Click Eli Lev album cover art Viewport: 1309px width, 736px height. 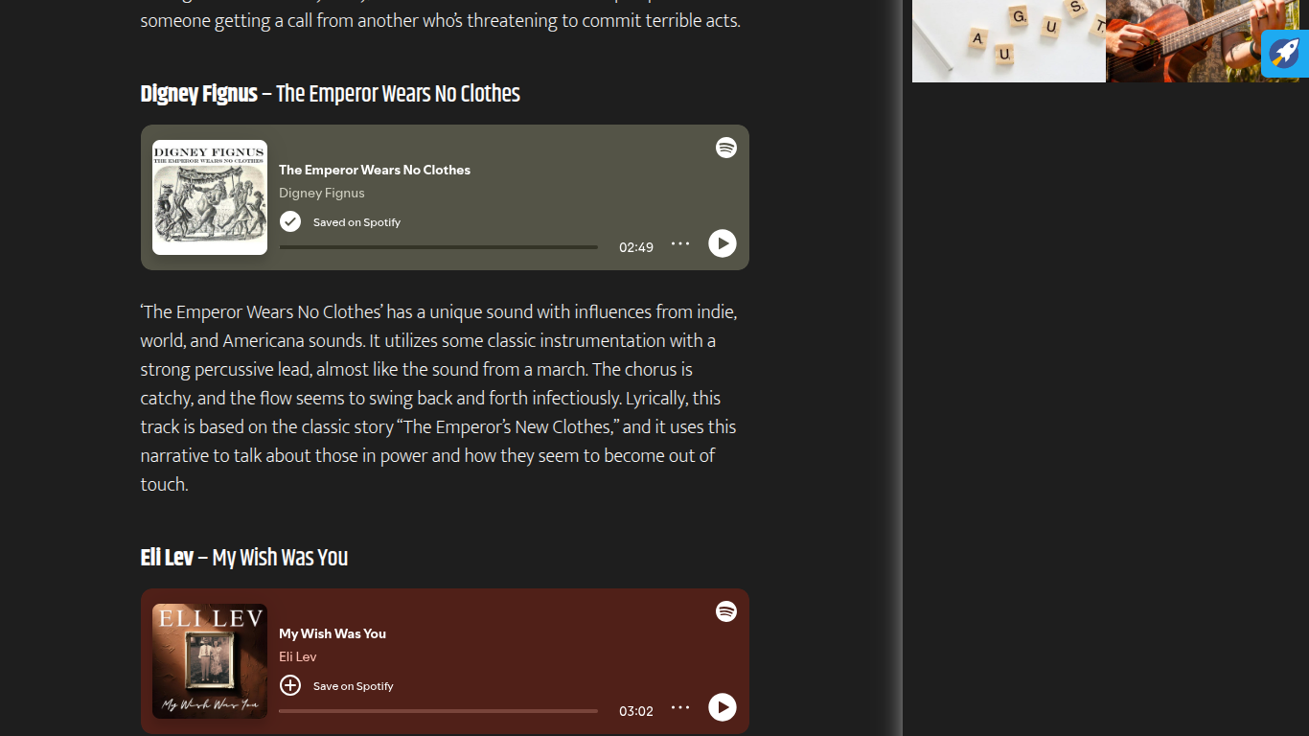pyautogui.click(x=210, y=661)
